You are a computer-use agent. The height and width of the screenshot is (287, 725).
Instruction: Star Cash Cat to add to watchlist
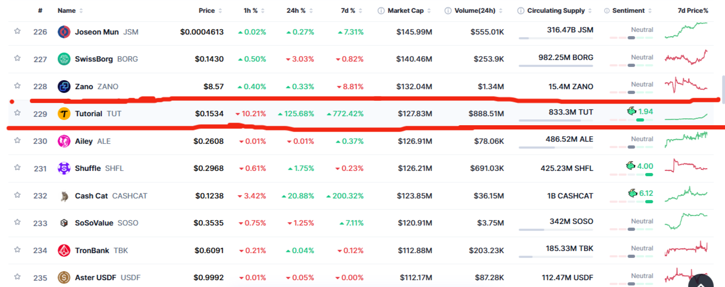coord(17,195)
